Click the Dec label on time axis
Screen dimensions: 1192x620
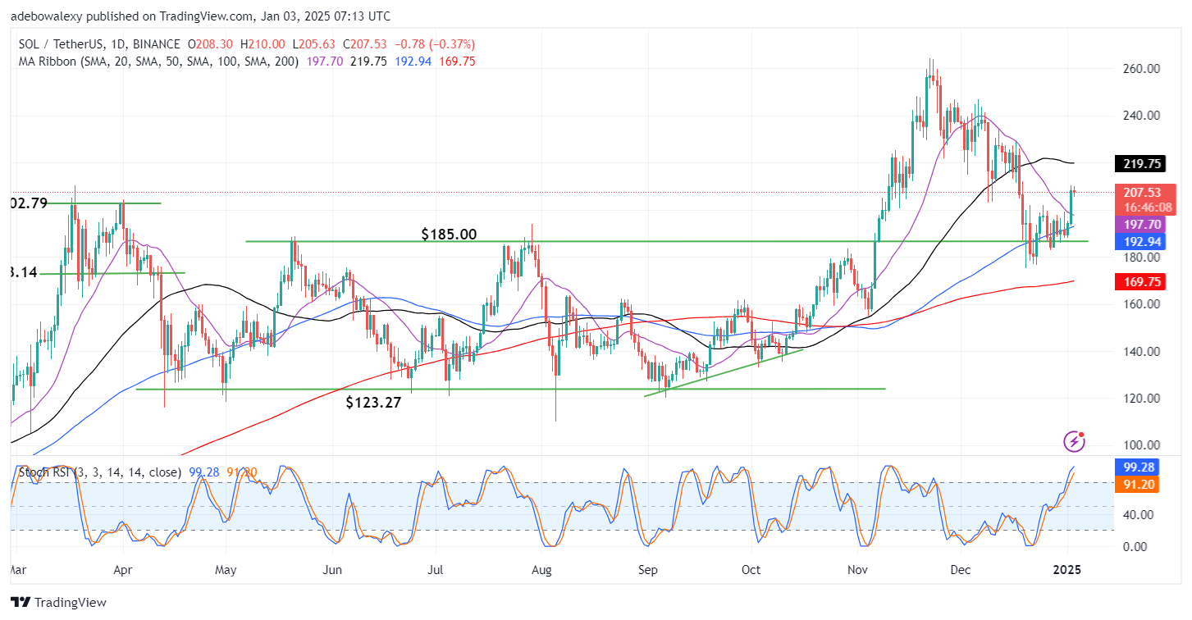click(961, 568)
